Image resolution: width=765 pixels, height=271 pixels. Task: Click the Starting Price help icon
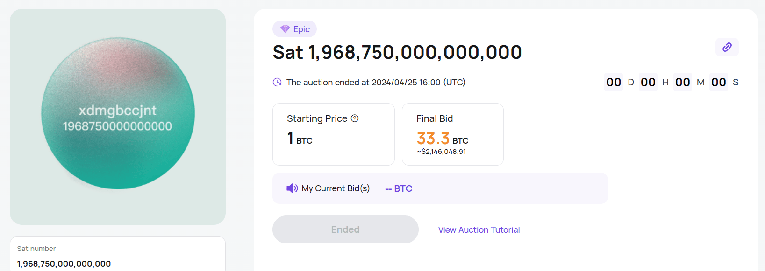(x=355, y=118)
